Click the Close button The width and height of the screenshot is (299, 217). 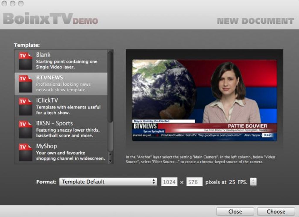pyautogui.click(x=235, y=211)
